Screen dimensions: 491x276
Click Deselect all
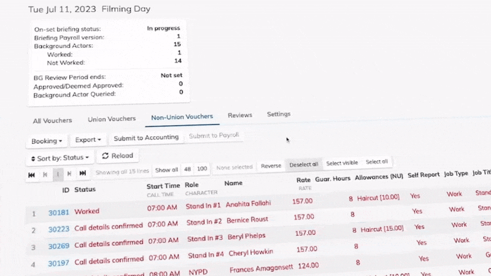[304, 164]
